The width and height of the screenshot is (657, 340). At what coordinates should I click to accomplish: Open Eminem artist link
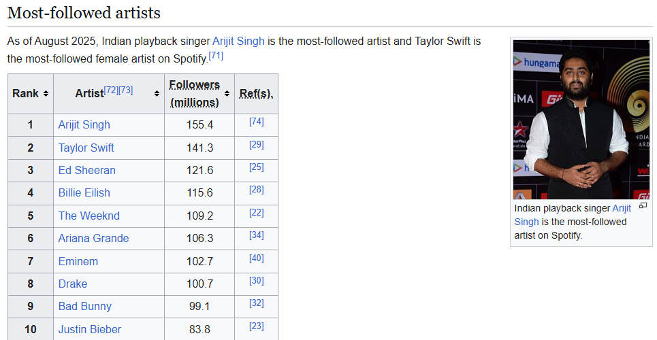[78, 261]
